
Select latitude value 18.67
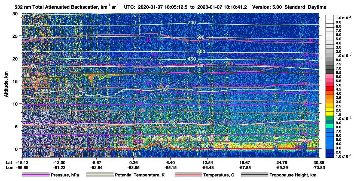245,162
